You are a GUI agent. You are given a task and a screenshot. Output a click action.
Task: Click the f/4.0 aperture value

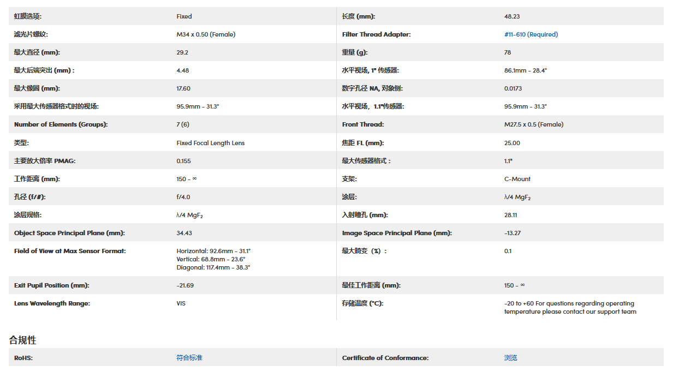pyautogui.click(x=183, y=197)
